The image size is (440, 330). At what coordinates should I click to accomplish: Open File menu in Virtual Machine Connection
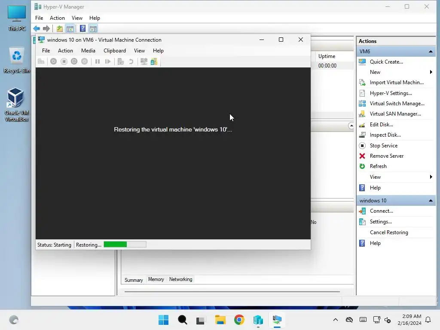[x=46, y=51]
